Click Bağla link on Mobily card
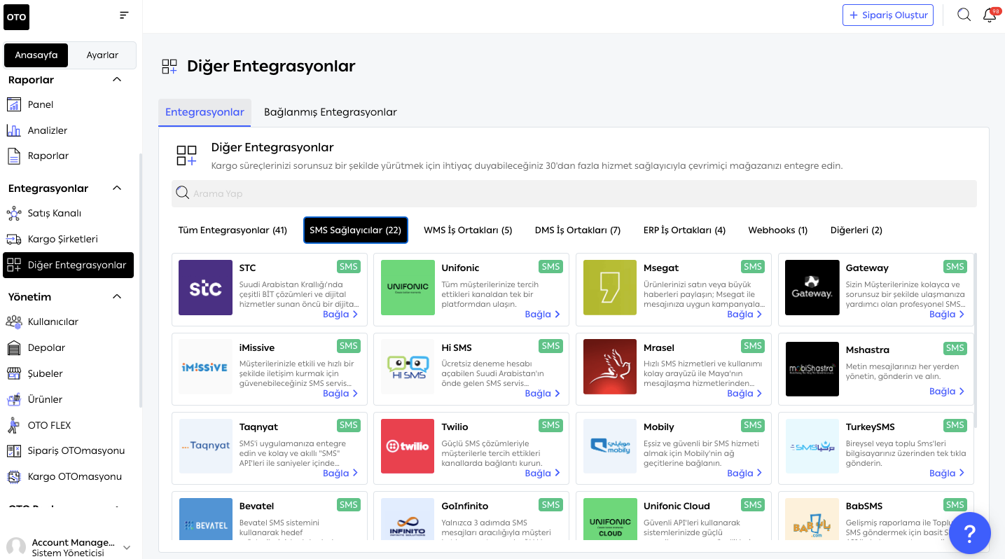1005x559 pixels. click(x=744, y=474)
